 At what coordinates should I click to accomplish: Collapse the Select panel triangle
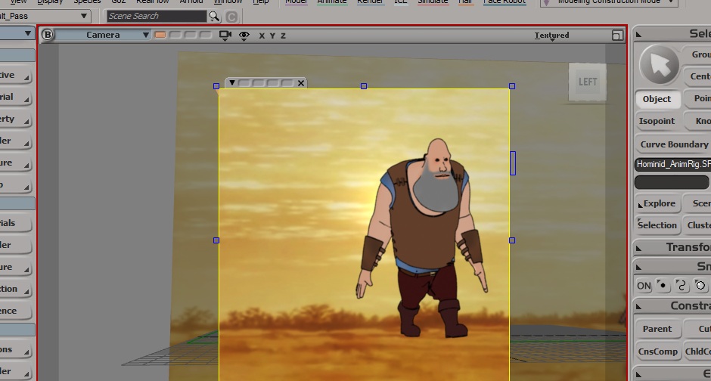639,35
